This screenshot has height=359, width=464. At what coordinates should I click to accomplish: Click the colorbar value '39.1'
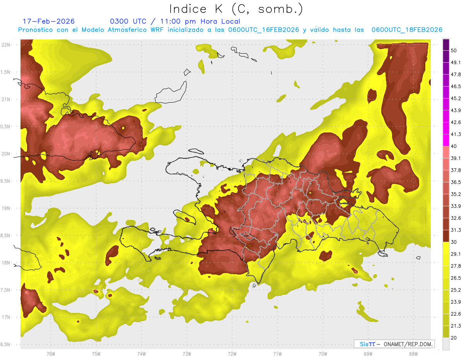pos(456,158)
